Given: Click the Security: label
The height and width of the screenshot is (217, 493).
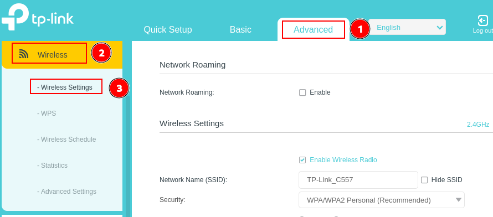Looking at the screenshot, I should [x=172, y=200].
